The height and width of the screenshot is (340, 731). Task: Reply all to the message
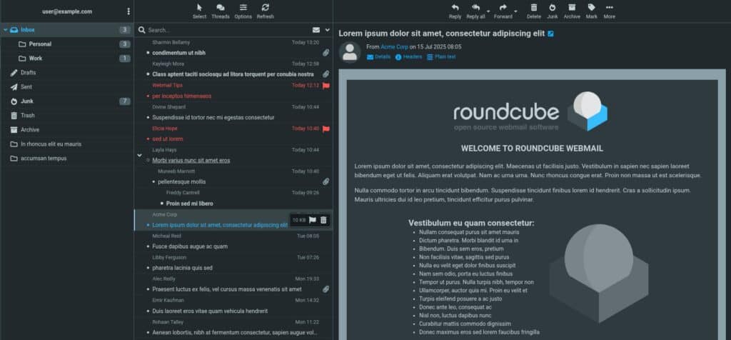(x=475, y=11)
